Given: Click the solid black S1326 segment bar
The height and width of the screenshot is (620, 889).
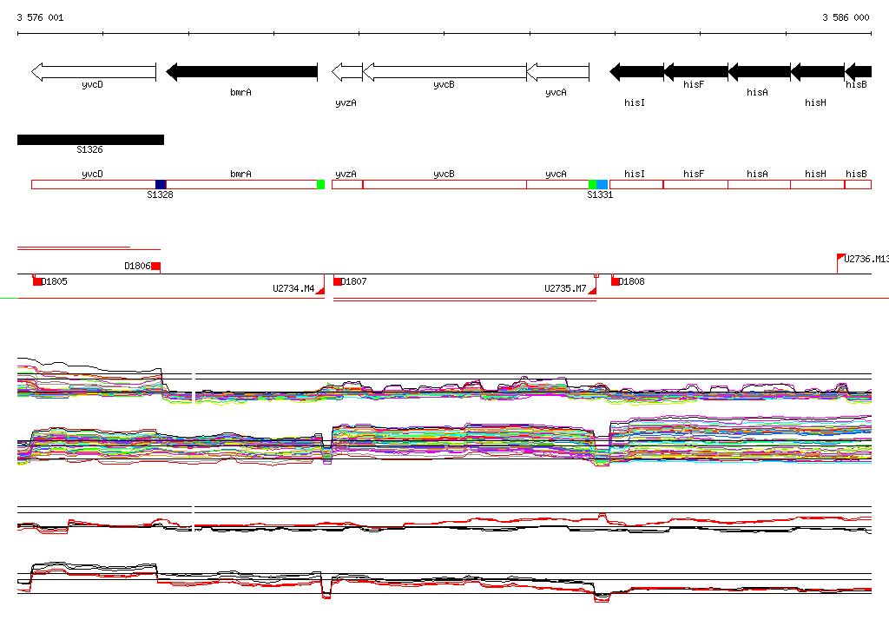Looking at the screenshot, I should point(90,140).
